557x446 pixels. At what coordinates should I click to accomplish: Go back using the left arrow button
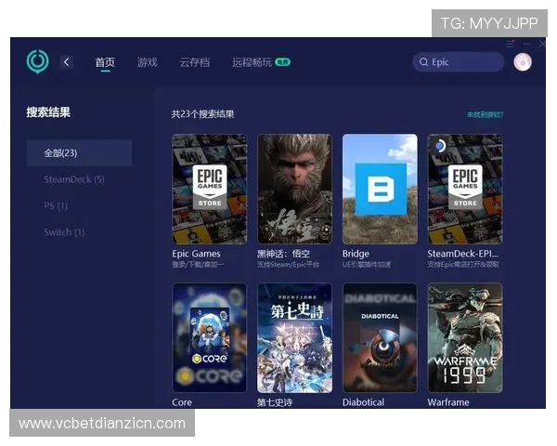[66, 62]
